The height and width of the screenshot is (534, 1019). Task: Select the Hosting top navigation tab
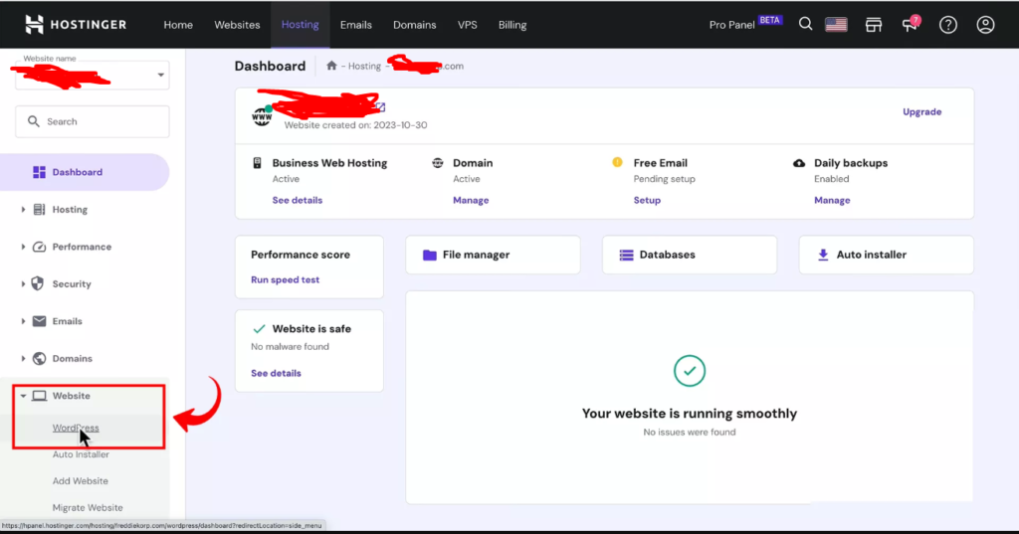point(301,25)
